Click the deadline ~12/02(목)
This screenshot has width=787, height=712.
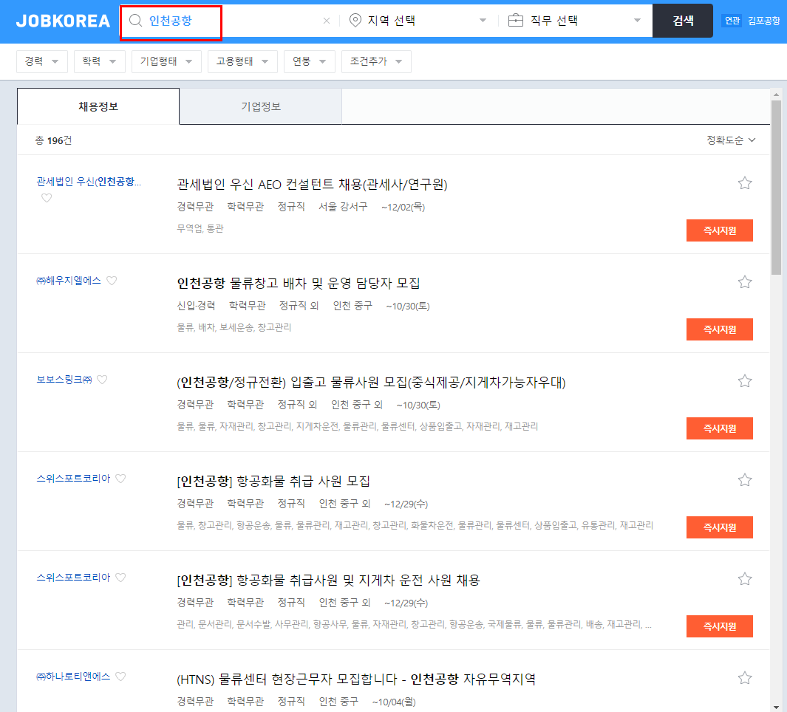(403, 208)
